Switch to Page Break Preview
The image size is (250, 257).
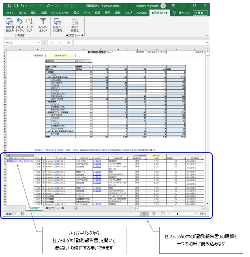click(x=162, y=214)
